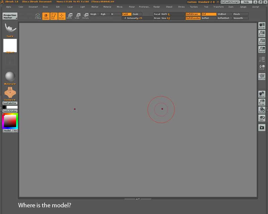This screenshot has height=214, width=268.
Task: Click the DefaultZScript button
Action: coord(230,2)
